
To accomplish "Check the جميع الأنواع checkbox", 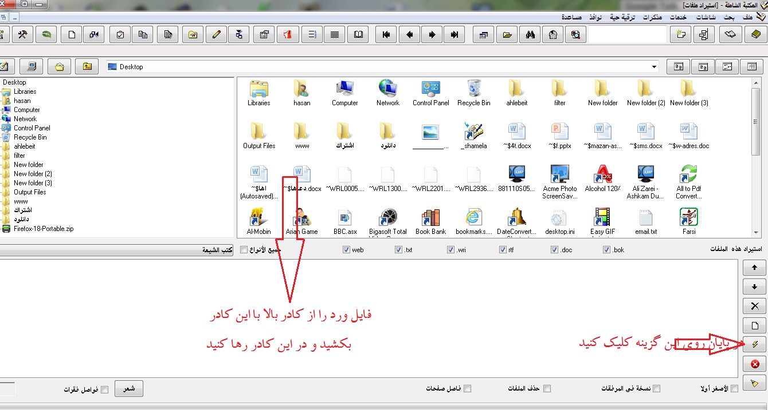I will (x=244, y=250).
